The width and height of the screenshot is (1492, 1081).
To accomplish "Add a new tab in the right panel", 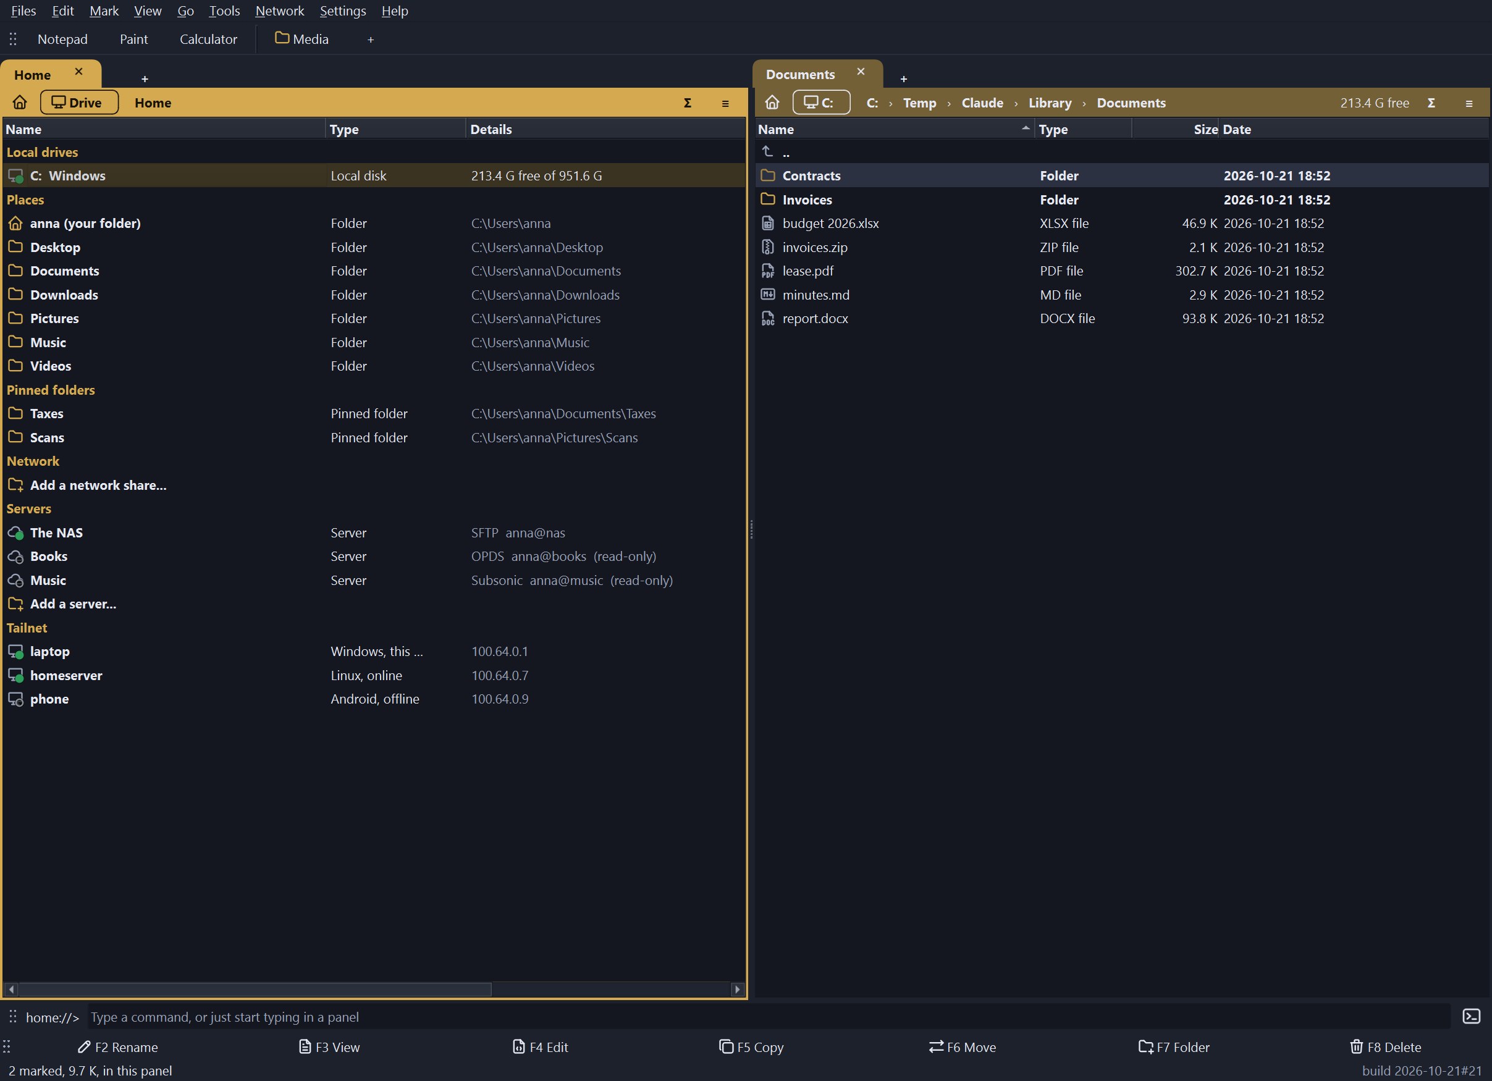I will tap(903, 79).
